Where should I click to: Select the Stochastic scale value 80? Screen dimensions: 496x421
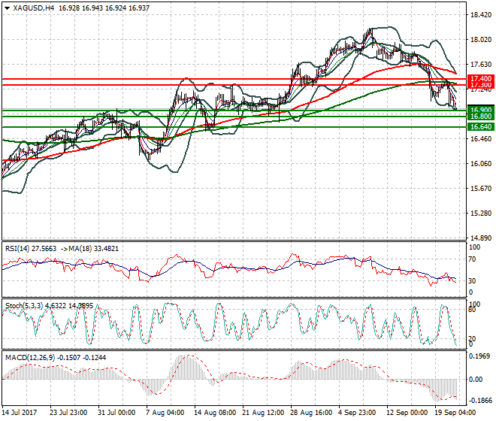pos(472,309)
